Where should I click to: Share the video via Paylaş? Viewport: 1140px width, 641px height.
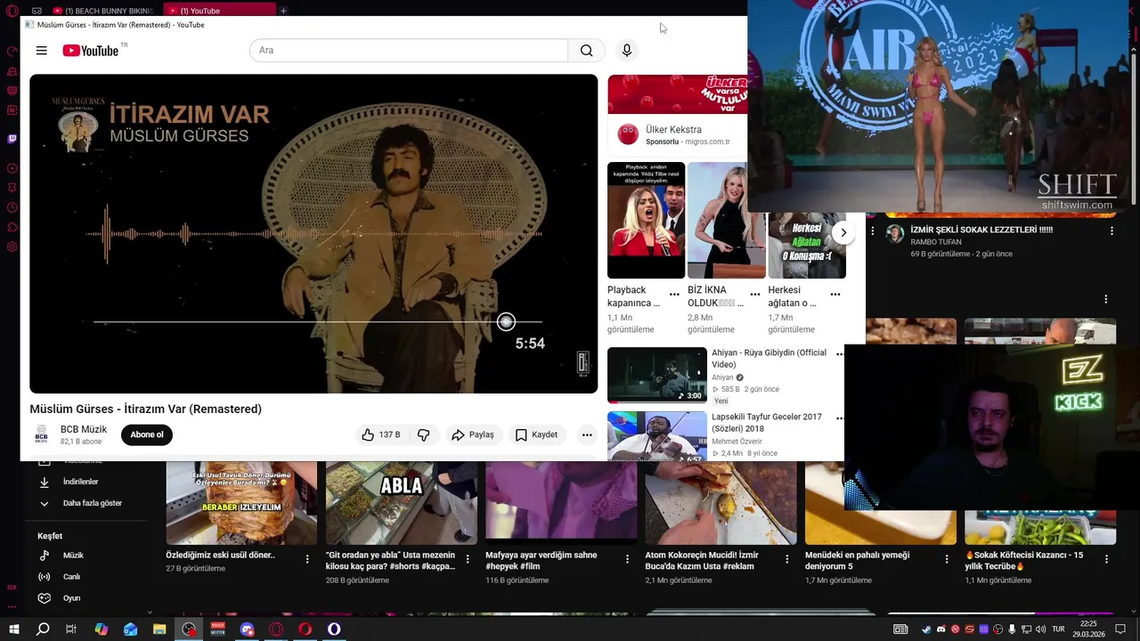pyautogui.click(x=473, y=434)
